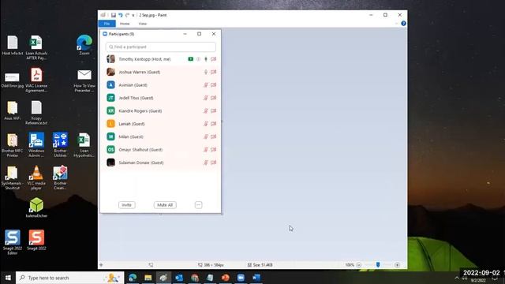The width and height of the screenshot is (505, 284).
Task: Open Brother MFC Printer shortcut
Action: click(13, 145)
